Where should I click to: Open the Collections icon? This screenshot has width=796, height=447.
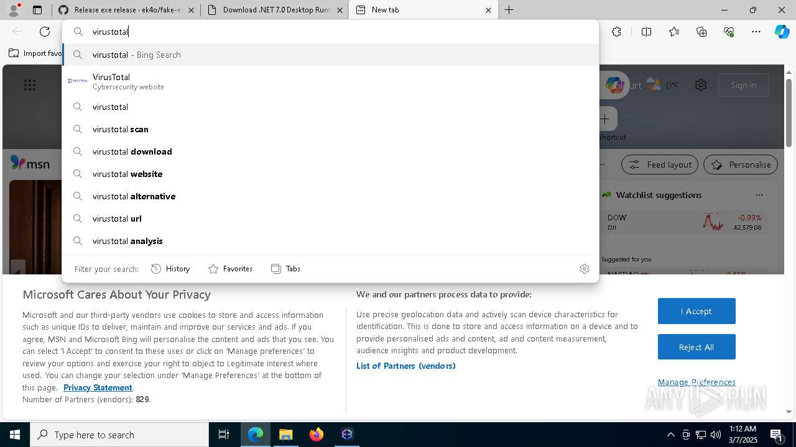point(701,32)
